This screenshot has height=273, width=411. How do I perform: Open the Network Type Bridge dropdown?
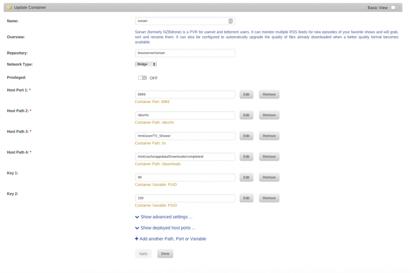146,64
